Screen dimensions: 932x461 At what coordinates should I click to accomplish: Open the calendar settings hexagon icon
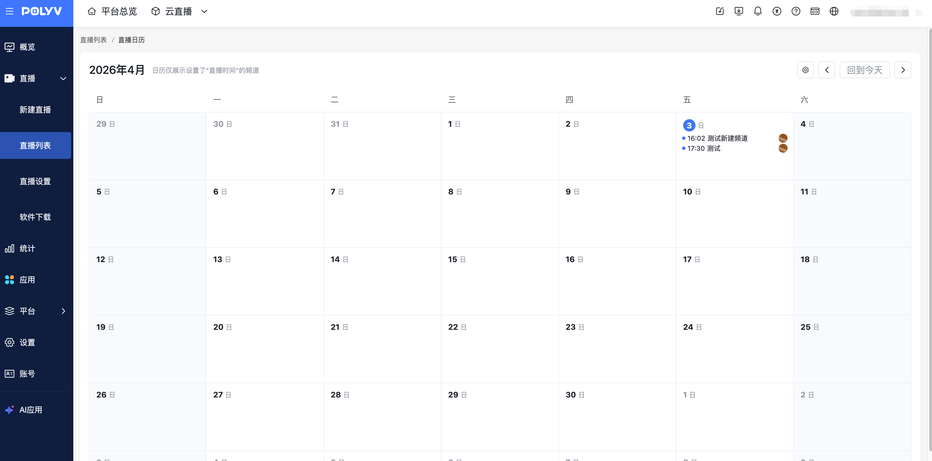coord(805,70)
